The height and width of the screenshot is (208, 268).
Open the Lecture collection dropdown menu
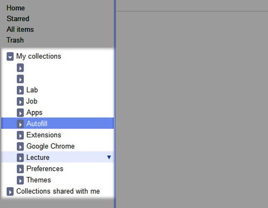(109, 157)
